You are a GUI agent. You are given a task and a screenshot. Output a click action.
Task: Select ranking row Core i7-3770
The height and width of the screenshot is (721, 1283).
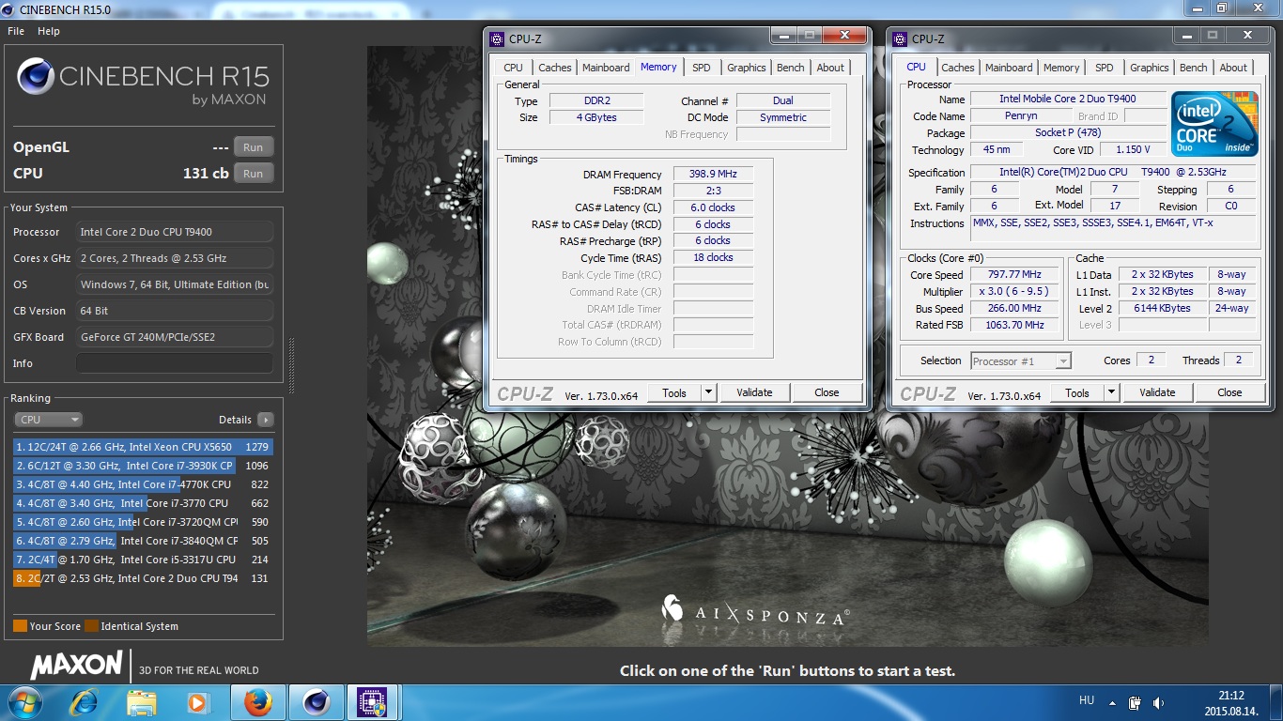143,503
